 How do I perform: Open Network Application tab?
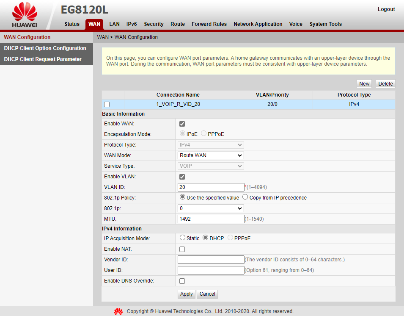(x=258, y=24)
